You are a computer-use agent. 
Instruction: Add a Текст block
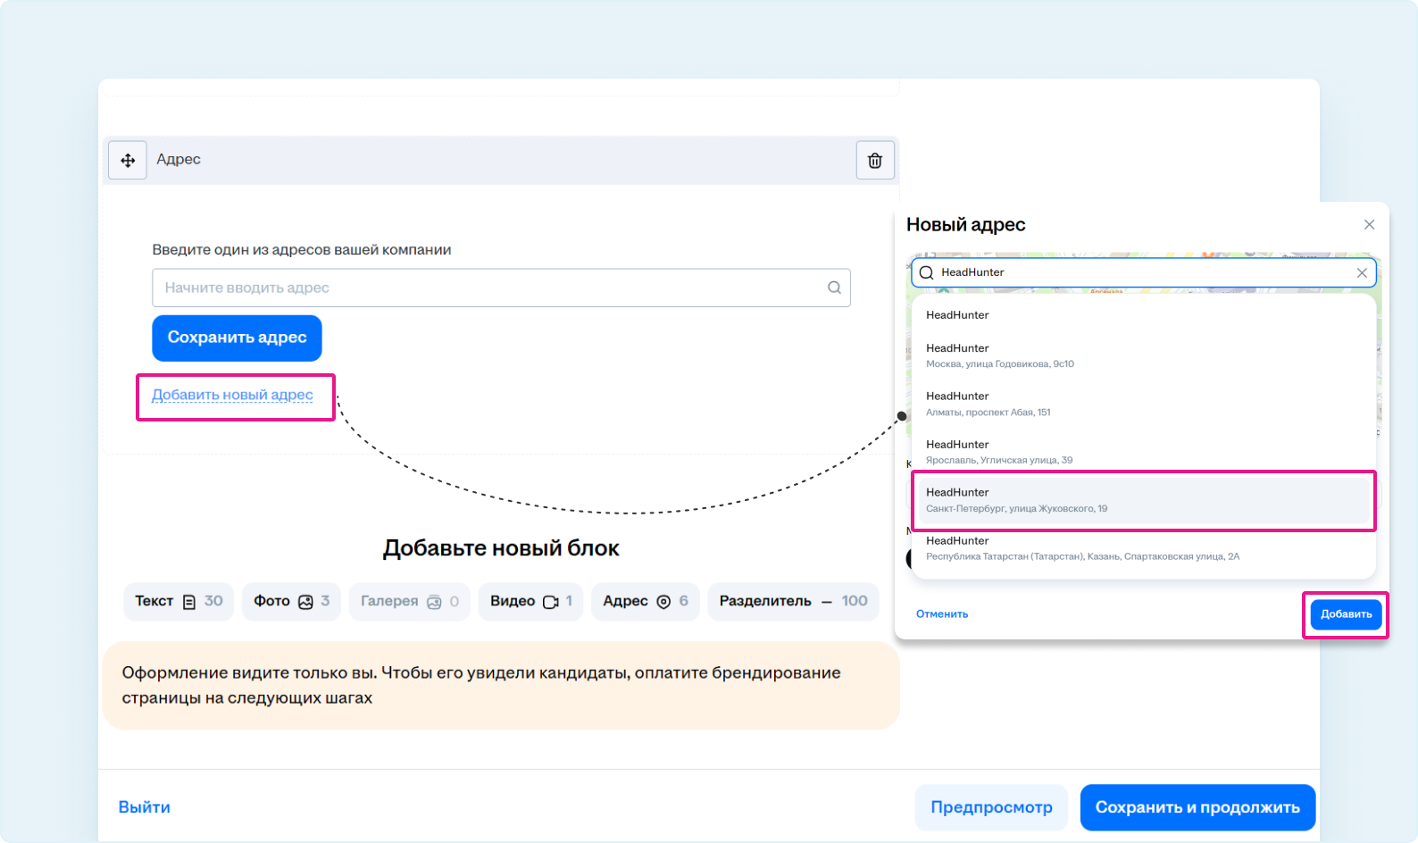tap(179, 602)
